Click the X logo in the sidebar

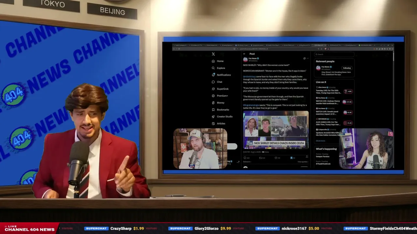(213, 54)
